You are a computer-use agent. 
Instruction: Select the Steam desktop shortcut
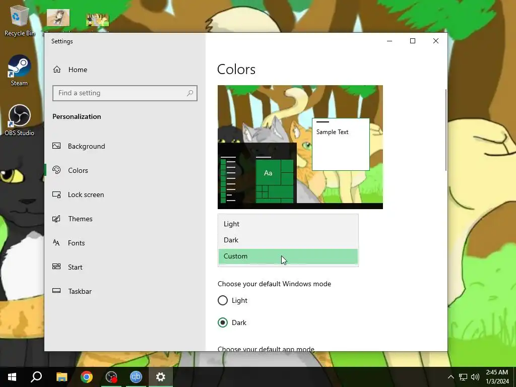click(19, 71)
